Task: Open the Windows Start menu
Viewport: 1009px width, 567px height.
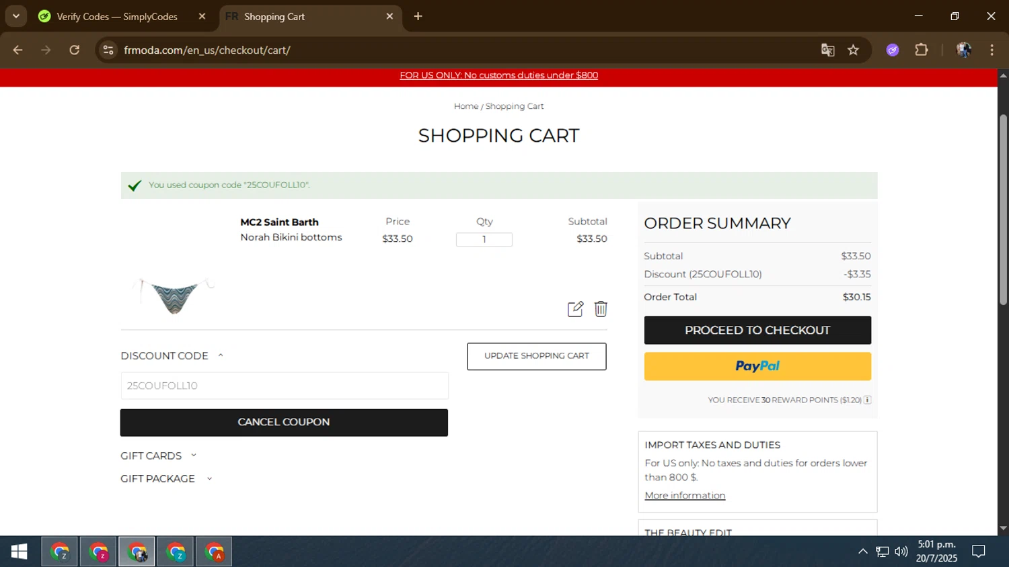Action: (20, 552)
